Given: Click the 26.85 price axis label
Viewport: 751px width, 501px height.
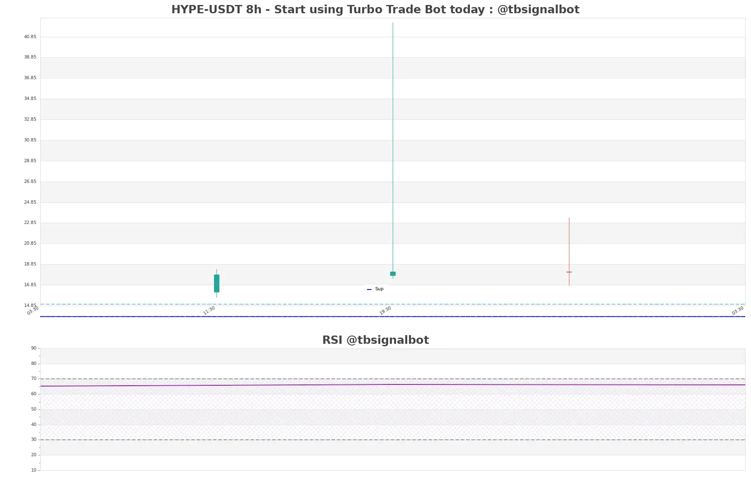Looking at the screenshot, I should tap(30, 182).
